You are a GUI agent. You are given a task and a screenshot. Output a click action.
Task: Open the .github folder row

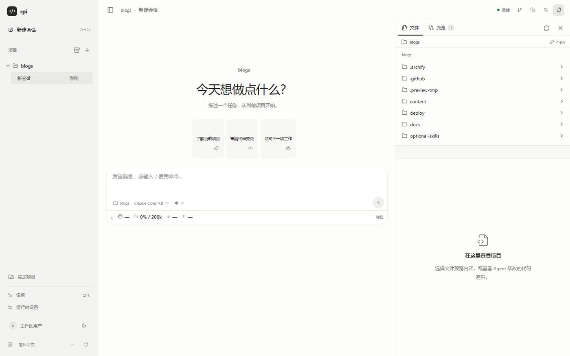pyautogui.click(x=483, y=79)
